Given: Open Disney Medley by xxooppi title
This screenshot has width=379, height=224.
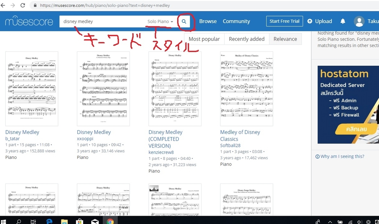Looking at the screenshot, I should [94, 132].
